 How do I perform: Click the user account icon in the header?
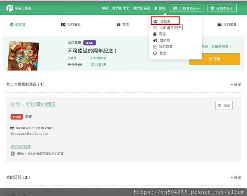(156, 8)
